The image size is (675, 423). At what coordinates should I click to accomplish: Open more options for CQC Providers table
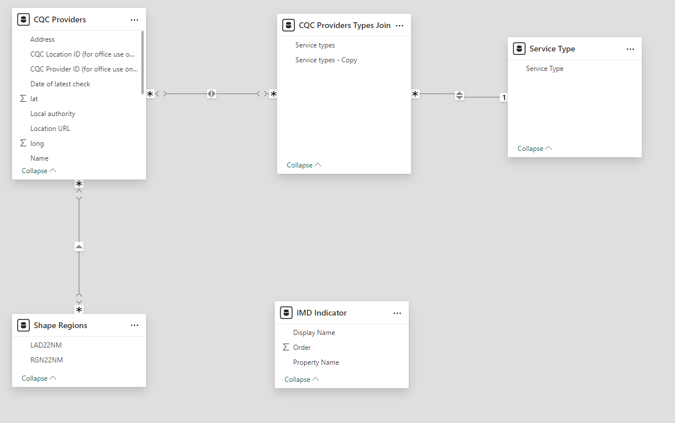click(135, 19)
